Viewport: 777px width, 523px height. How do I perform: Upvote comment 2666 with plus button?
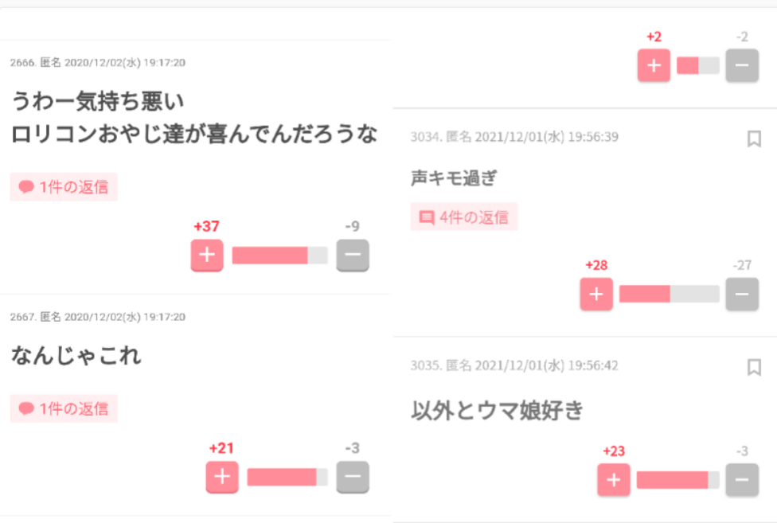tap(207, 255)
